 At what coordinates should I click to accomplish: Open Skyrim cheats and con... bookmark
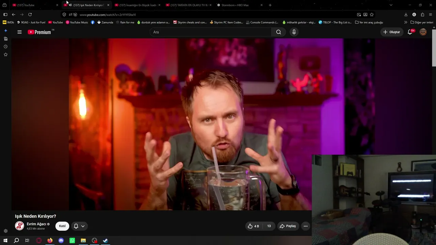pos(190,22)
